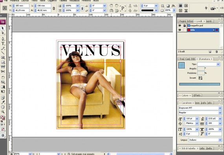
Task: Select the Scale tool
Action: pyautogui.click(x=3, y=82)
